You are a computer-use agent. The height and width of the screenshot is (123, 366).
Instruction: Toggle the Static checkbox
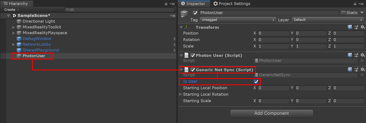[x=343, y=13]
